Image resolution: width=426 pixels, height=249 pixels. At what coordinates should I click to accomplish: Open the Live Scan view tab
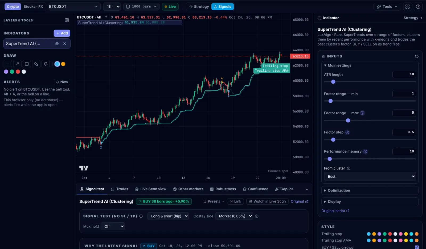coord(150,189)
